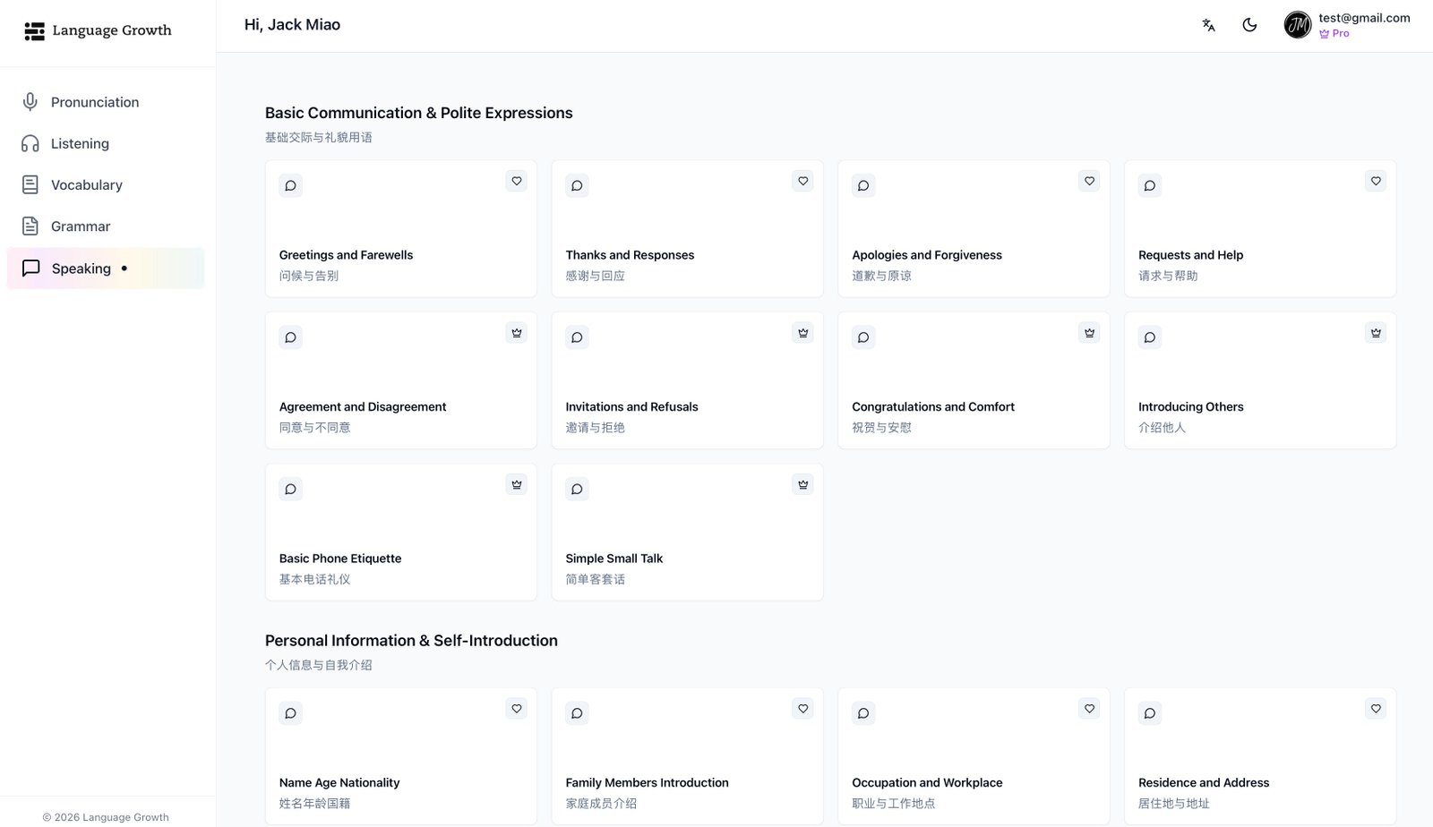1433x827 pixels.
Task: Toggle heart on Thanks and Responses
Action: [x=803, y=181]
